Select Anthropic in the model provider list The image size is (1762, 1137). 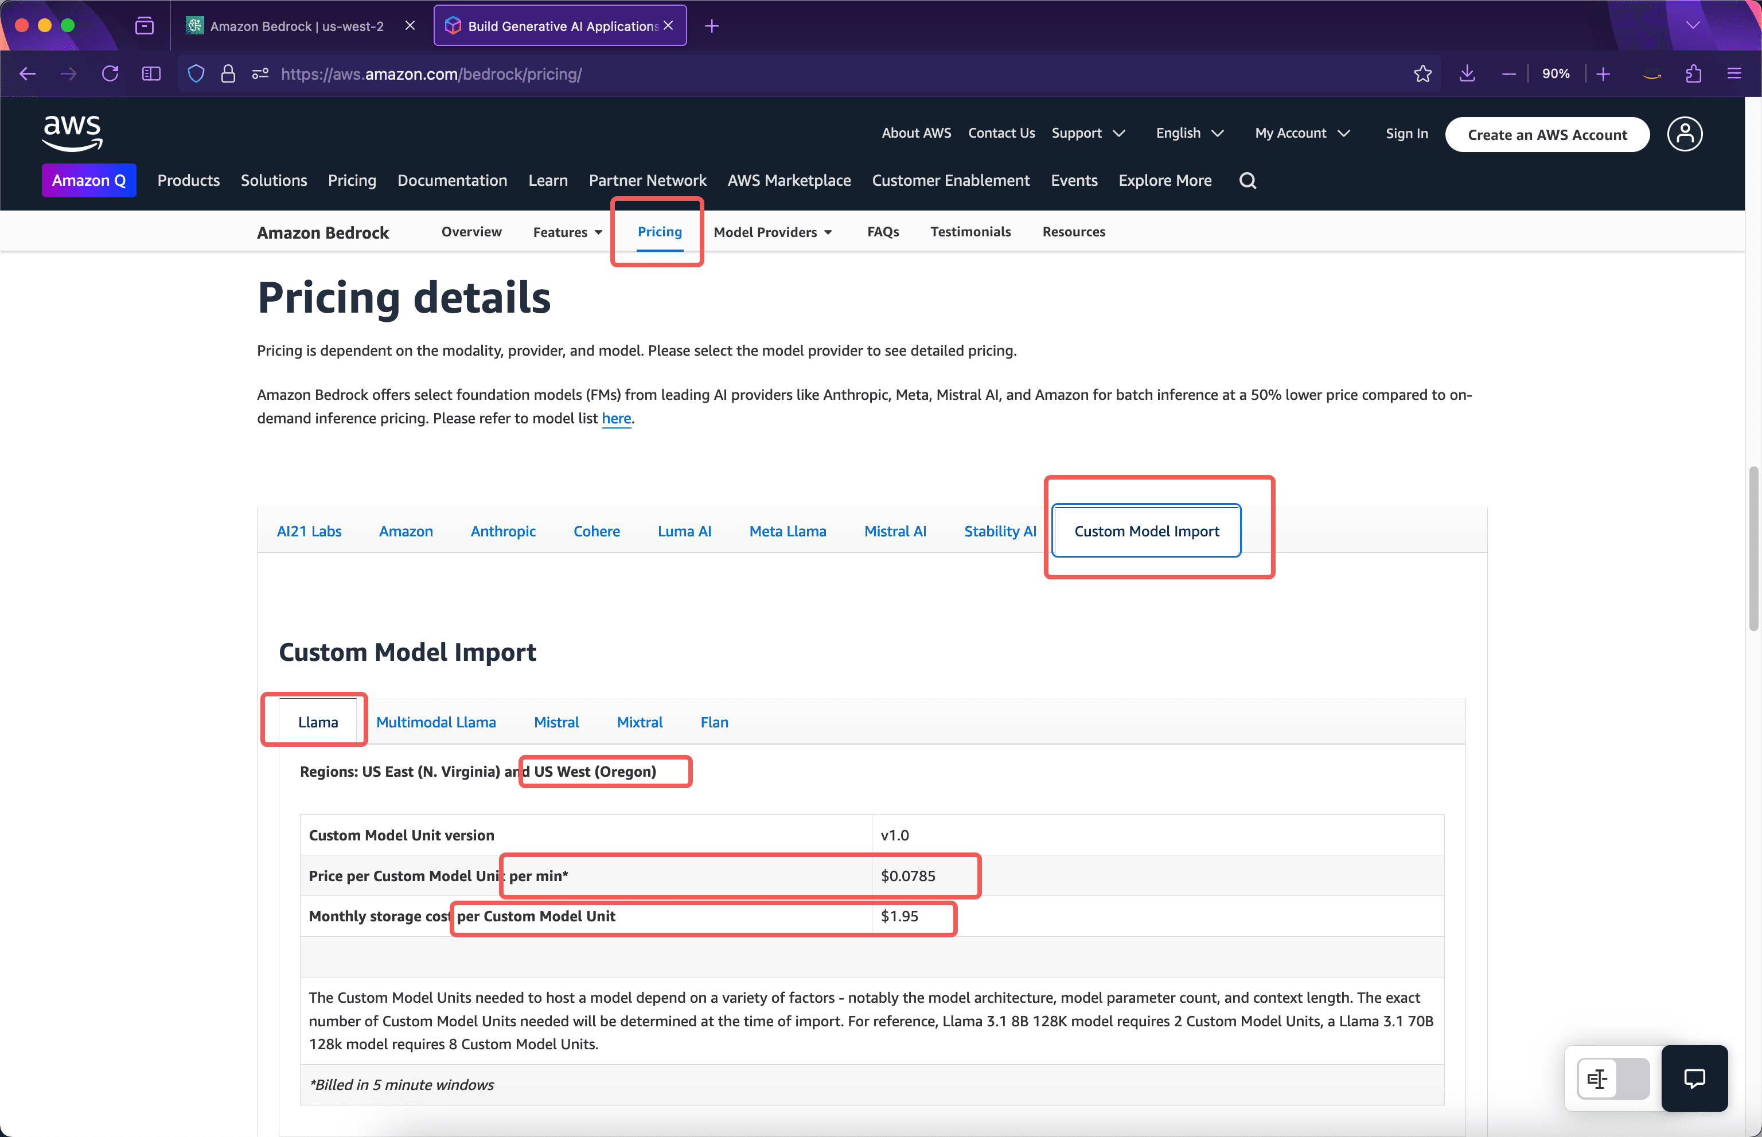click(504, 531)
